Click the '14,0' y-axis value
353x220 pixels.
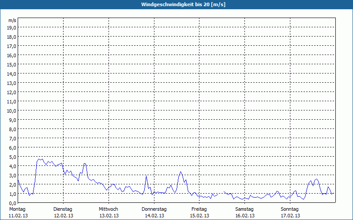tap(11, 74)
